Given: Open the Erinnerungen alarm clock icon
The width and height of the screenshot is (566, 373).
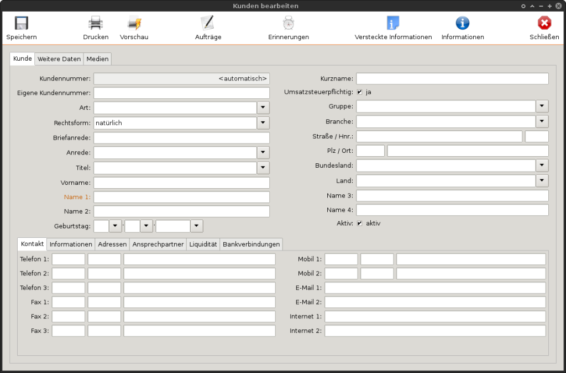Looking at the screenshot, I should 288,23.
